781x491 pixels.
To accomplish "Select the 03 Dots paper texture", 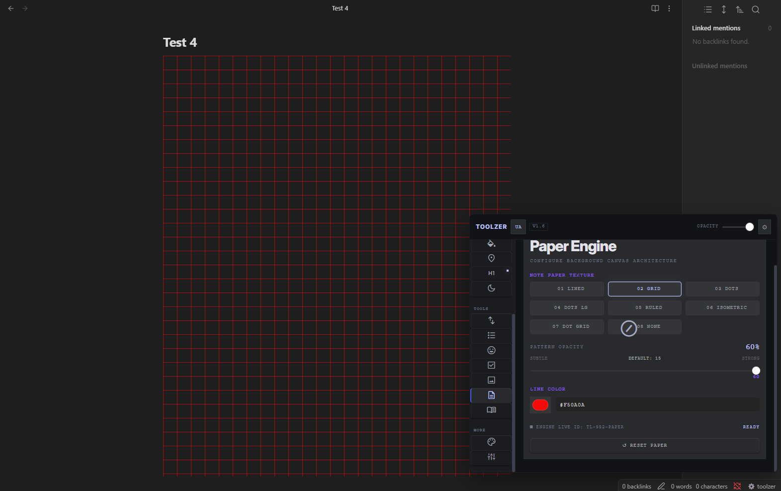I will 722,289.
